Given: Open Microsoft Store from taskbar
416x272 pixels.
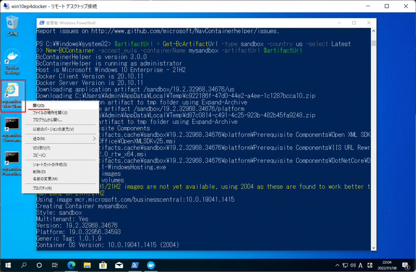Looking at the screenshot, I should coord(103,265).
